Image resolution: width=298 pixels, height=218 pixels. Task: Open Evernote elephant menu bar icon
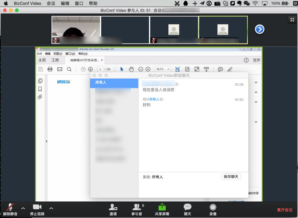tap(239, 3)
